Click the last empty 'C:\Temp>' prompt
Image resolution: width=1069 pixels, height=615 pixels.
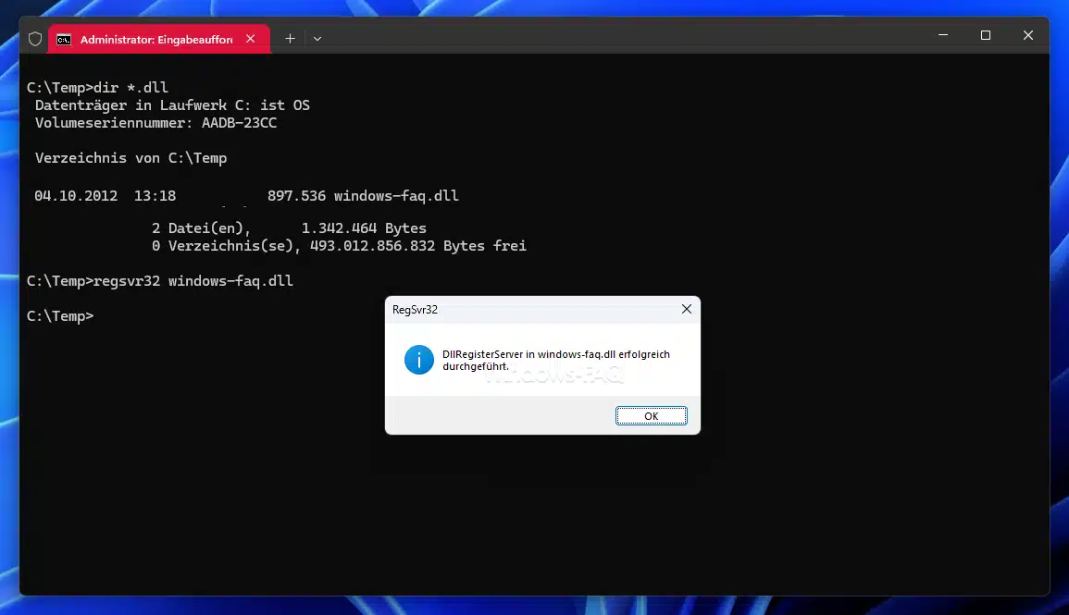coord(60,316)
